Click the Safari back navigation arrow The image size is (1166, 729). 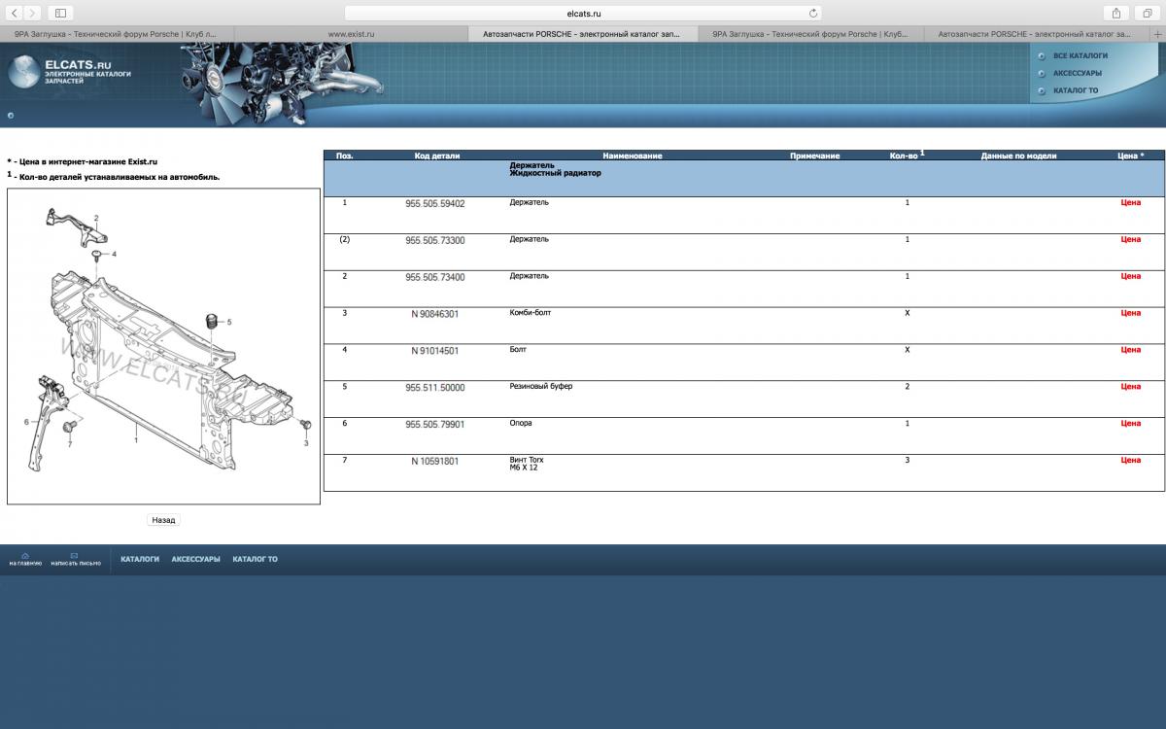coord(15,13)
